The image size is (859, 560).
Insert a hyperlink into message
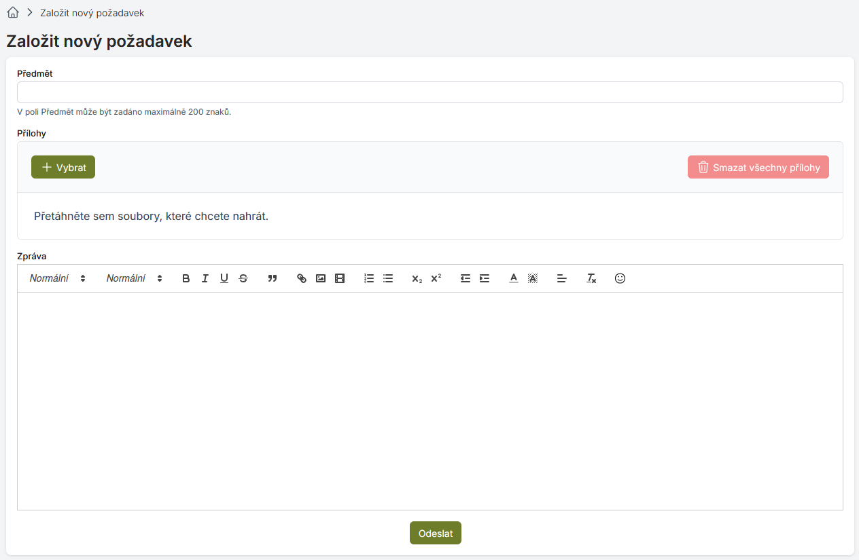[302, 278]
